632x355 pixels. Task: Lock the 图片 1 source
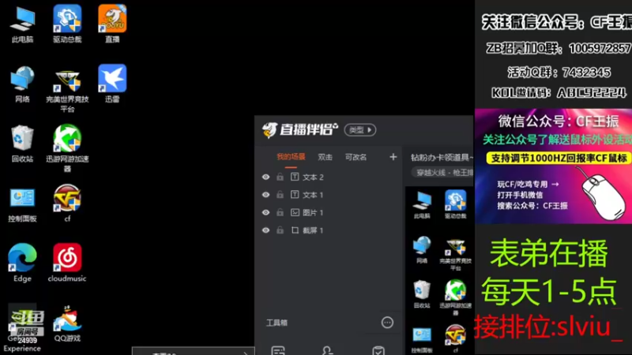click(x=280, y=212)
